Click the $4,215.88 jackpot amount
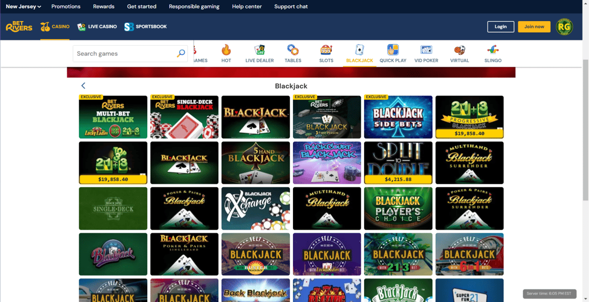 [398, 179]
